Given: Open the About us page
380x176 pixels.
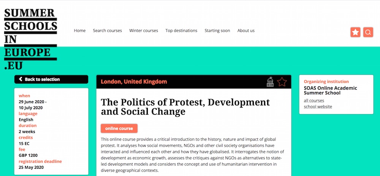Looking at the screenshot, I should coord(246,31).
